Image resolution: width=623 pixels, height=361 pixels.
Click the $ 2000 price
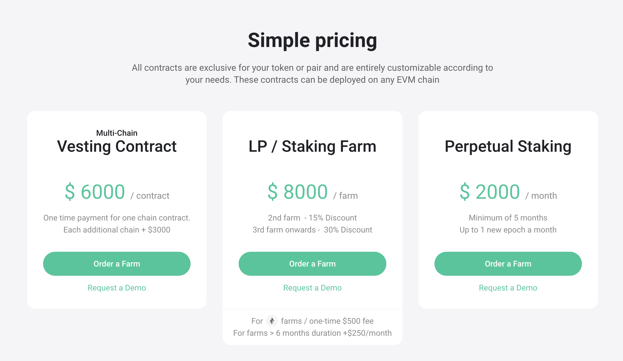[490, 192]
